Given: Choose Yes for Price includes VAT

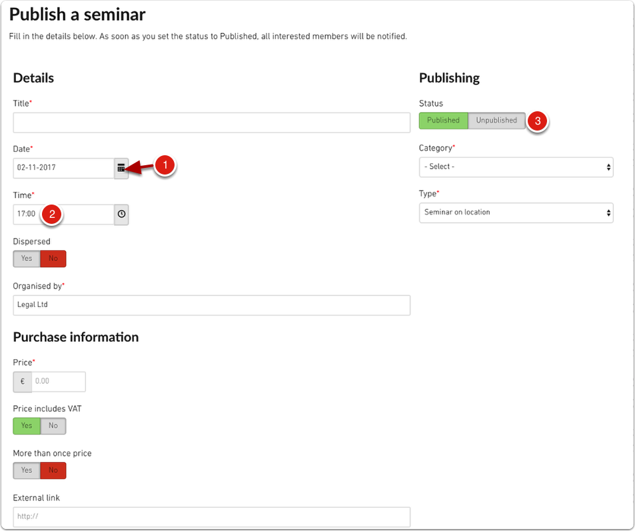Looking at the screenshot, I should pos(27,426).
